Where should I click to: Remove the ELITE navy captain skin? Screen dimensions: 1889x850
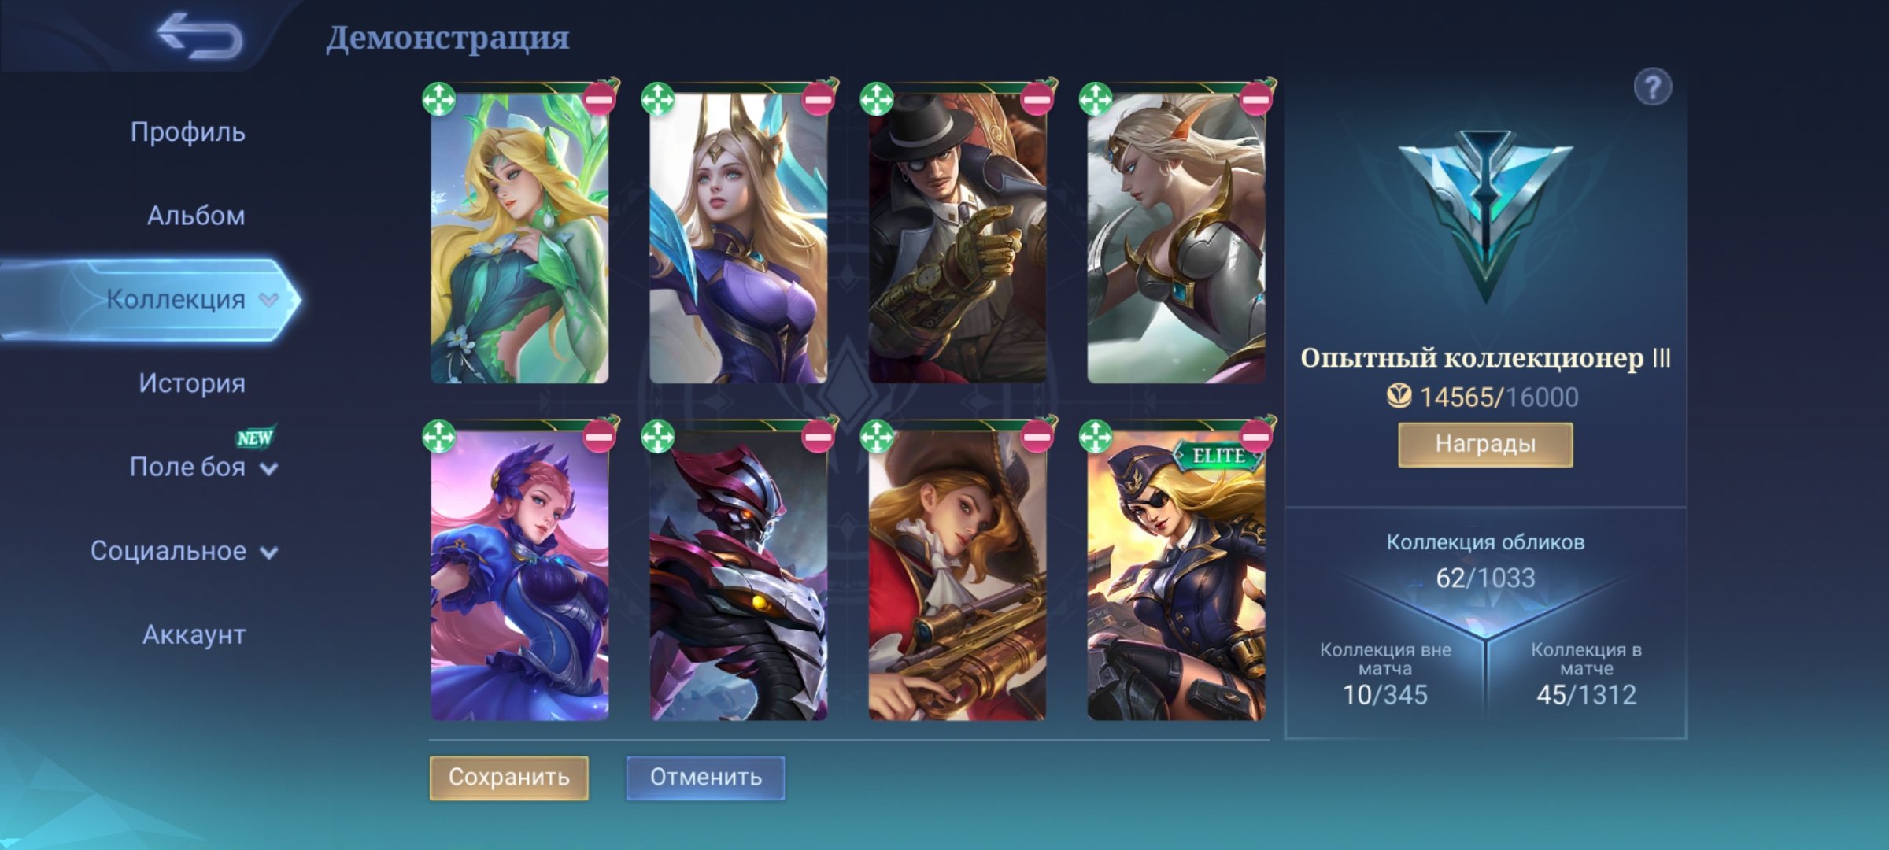point(1255,435)
